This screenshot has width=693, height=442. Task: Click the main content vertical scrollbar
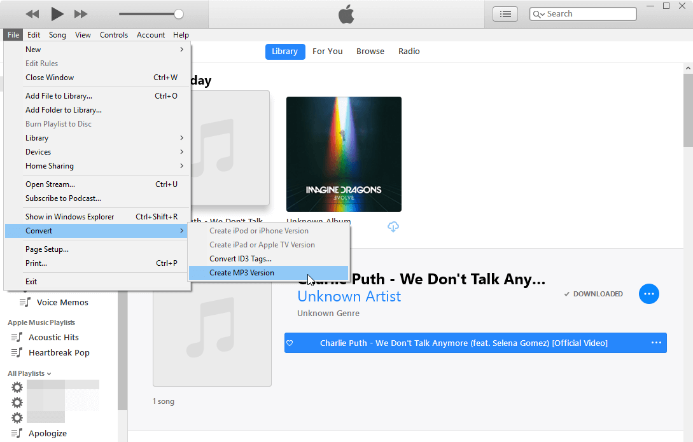pyautogui.click(x=688, y=111)
